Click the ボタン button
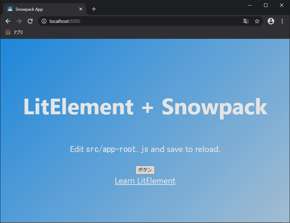This screenshot has width=290, height=223. click(x=145, y=170)
